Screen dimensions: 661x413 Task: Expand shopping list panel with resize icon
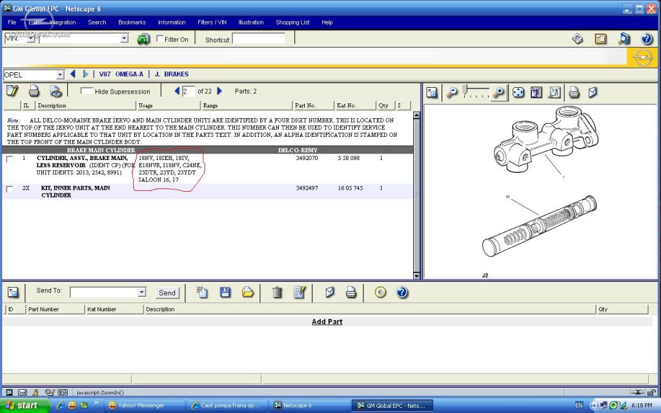[x=13, y=292]
